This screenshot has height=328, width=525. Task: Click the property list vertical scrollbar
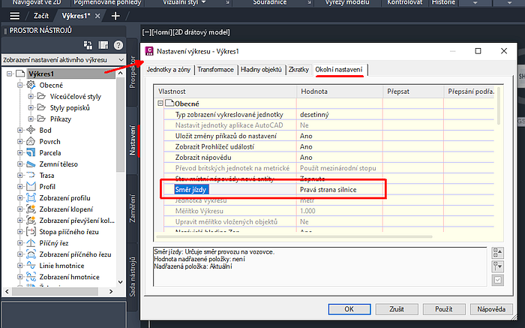[497, 150]
